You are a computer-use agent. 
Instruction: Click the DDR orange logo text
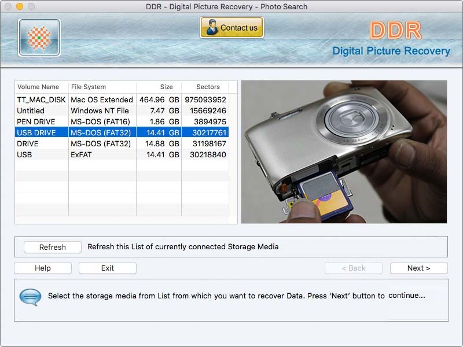[x=396, y=30]
